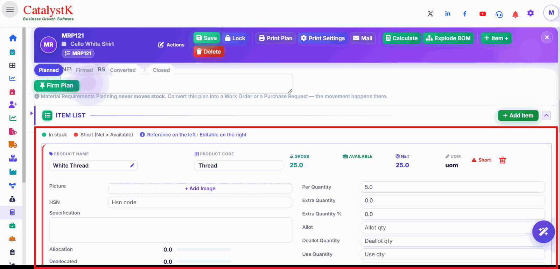
Task: Run Calculate on the plan
Action: (x=402, y=38)
